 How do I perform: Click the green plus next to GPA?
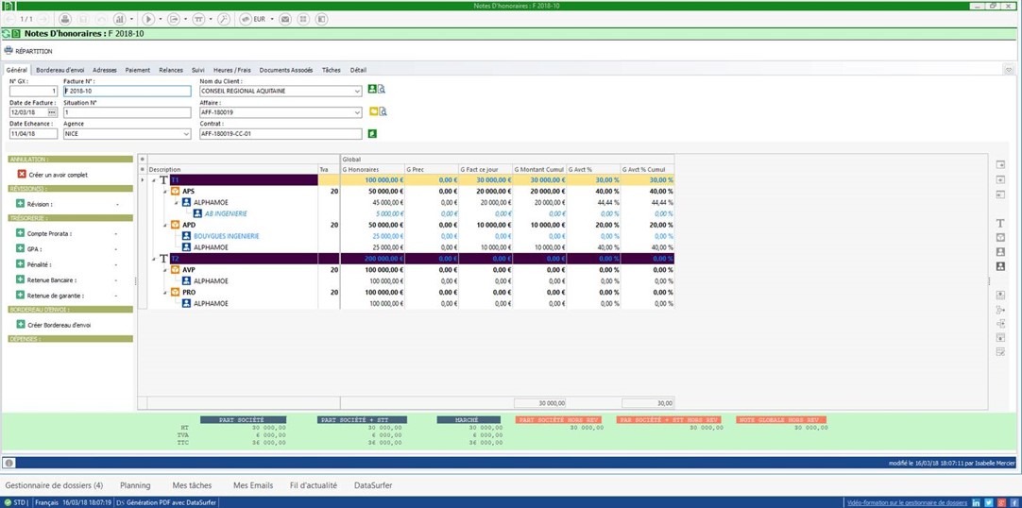point(20,248)
